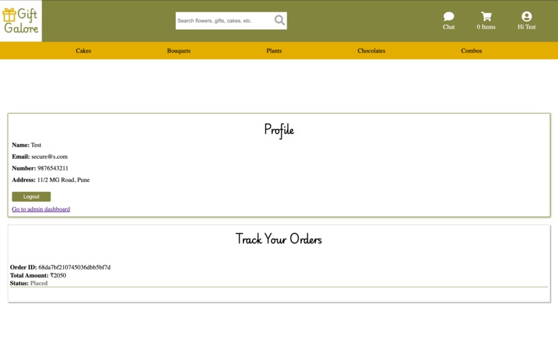Click the Hi Test label

[527, 27]
